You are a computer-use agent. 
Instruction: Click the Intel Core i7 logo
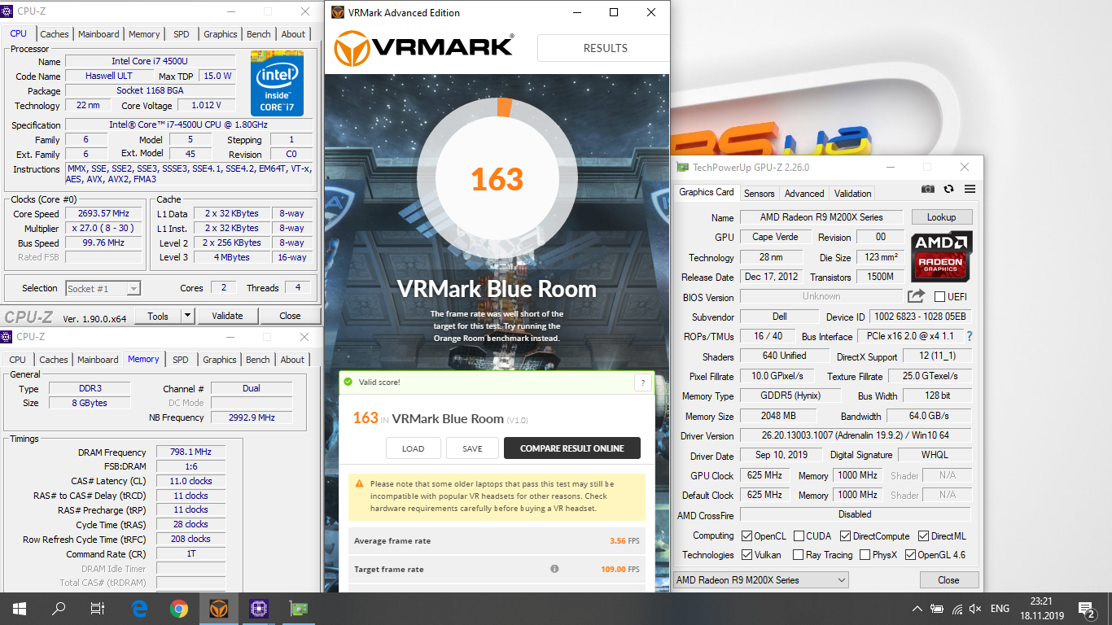tap(277, 84)
